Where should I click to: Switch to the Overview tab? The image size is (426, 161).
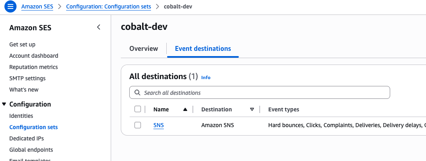pos(143,48)
